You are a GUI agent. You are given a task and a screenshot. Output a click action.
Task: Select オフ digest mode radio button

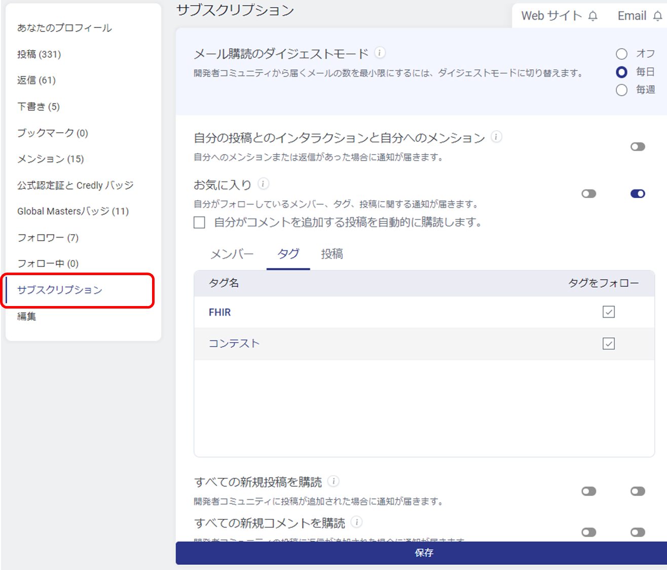[x=621, y=54]
